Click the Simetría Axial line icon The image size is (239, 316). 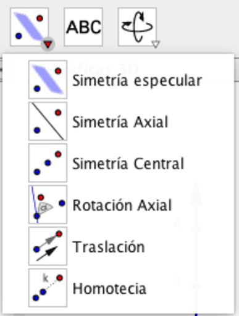48,122
